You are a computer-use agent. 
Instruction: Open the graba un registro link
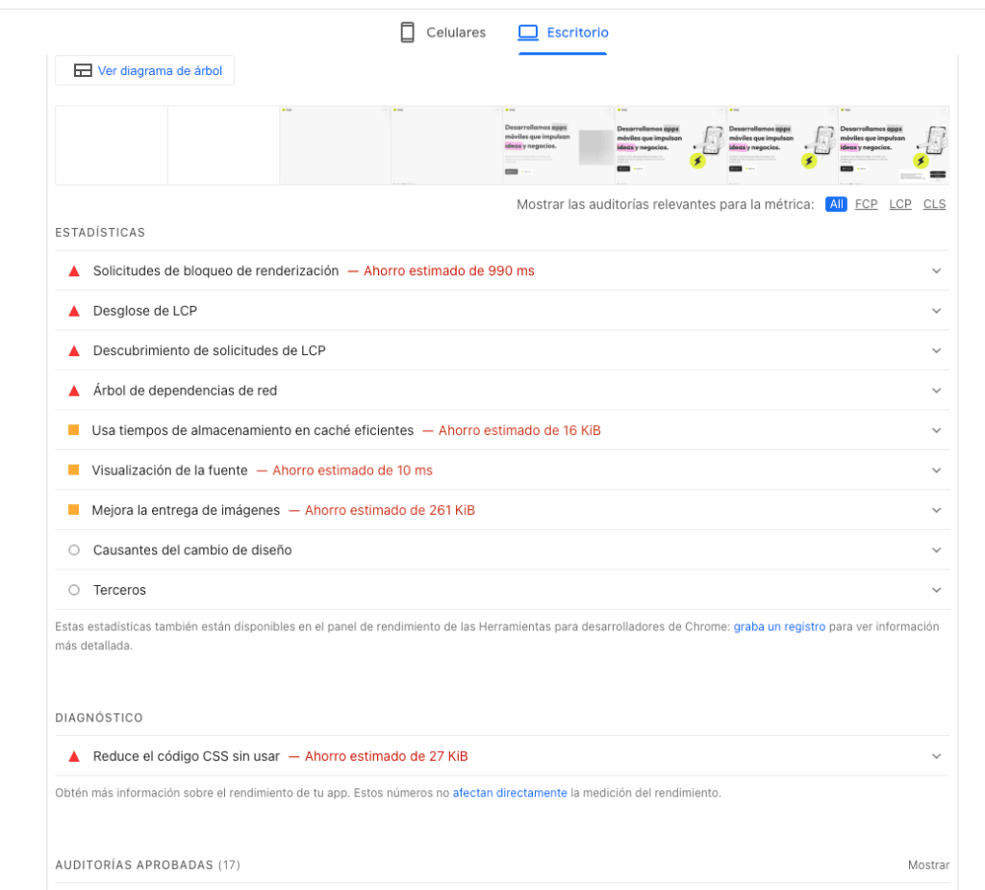[x=778, y=626]
